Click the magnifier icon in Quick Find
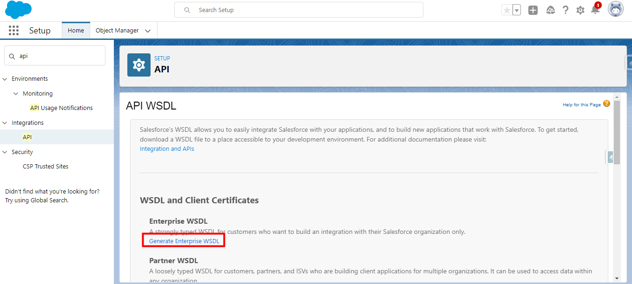 pos(12,56)
